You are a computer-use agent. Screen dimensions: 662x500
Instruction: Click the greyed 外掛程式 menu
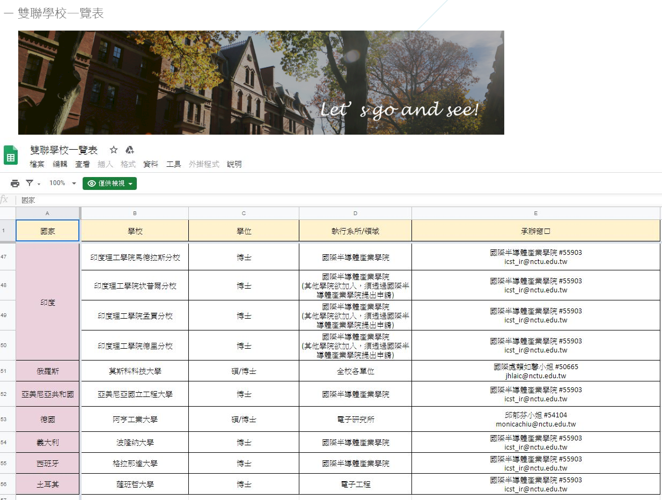(204, 164)
